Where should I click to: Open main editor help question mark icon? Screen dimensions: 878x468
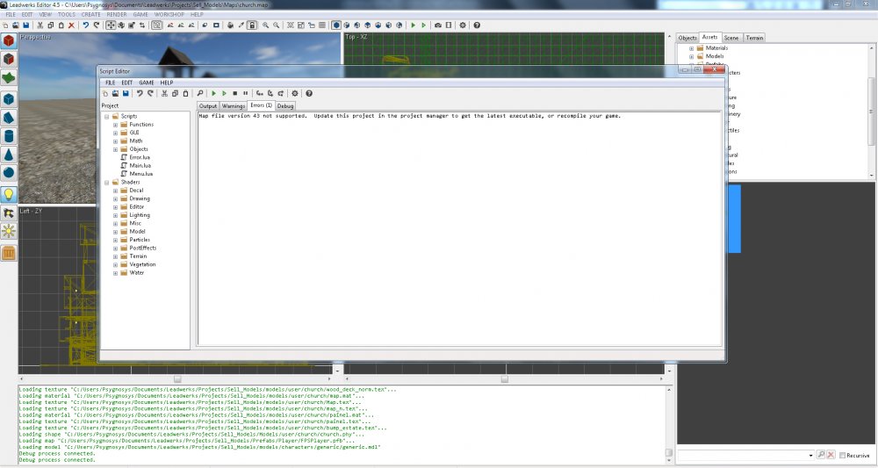pos(477,25)
